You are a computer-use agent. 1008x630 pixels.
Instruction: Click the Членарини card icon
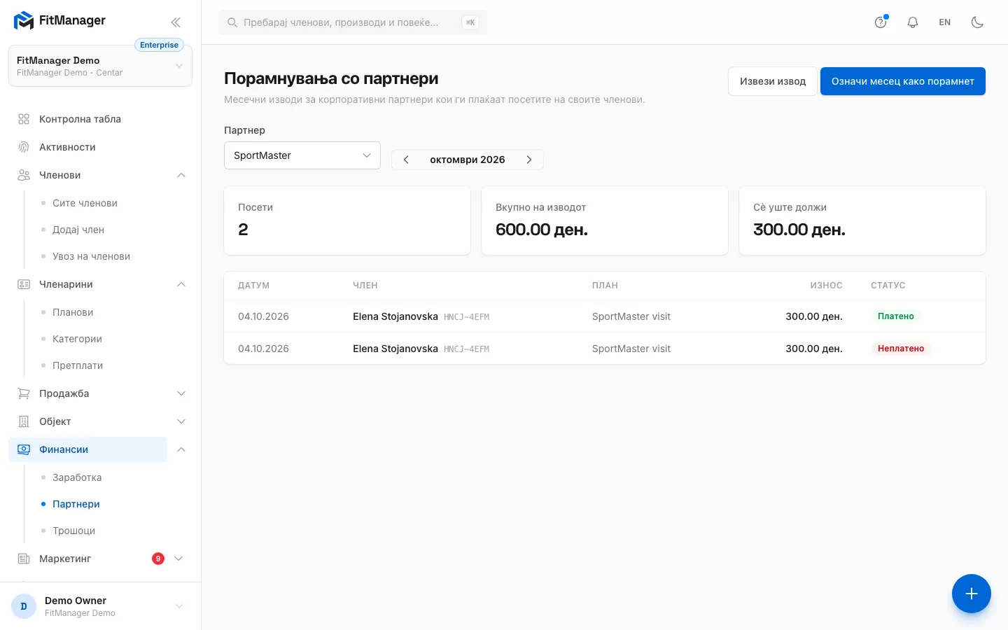pyautogui.click(x=24, y=284)
